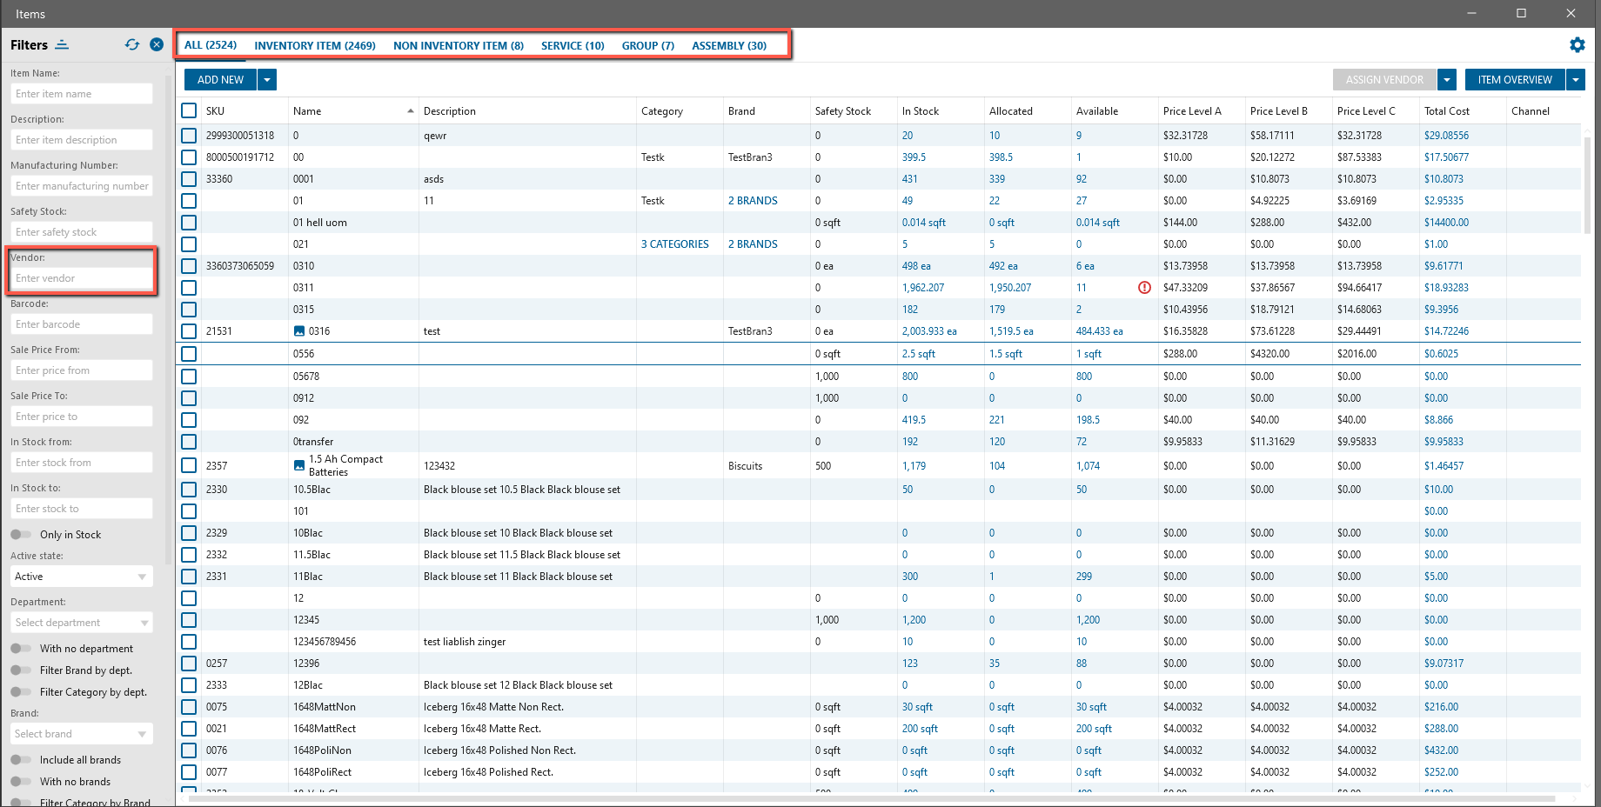Screen dimensions: 1601x807
Task: Enable the With no department switch
Action: (21, 649)
